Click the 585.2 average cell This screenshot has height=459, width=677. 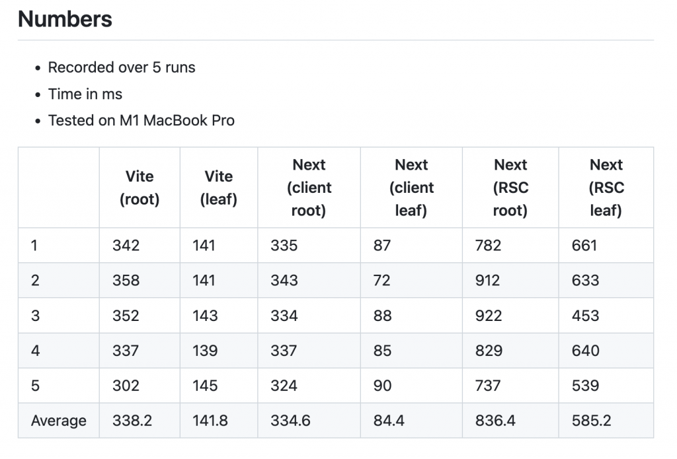coord(591,421)
